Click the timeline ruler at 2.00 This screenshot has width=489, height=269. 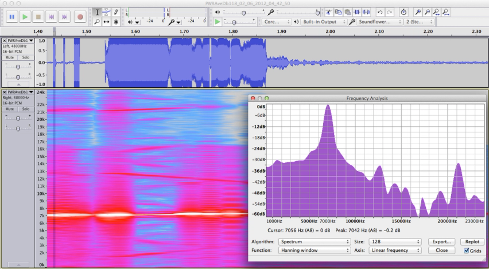pos(330,32)
